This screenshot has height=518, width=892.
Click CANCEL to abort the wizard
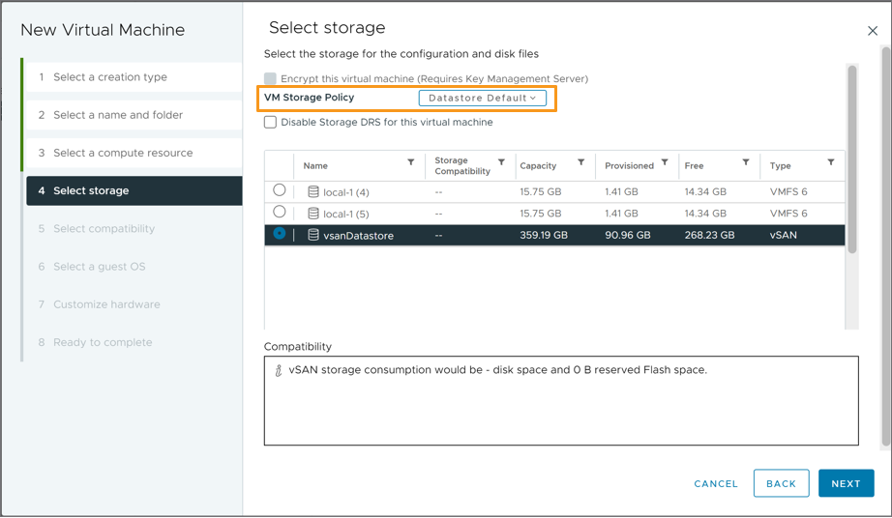716,483
